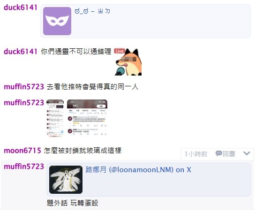Viewport: 255px width, 213px height.
Task: Click the moon6715 username
Action: click(22, 151)
